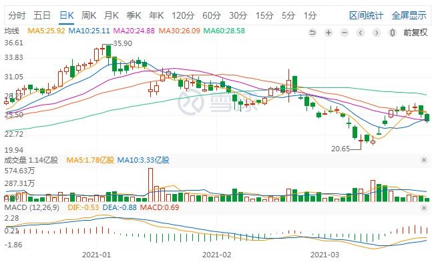
Task: Click the tallest volume bar
Action: (x=150, y=185)
